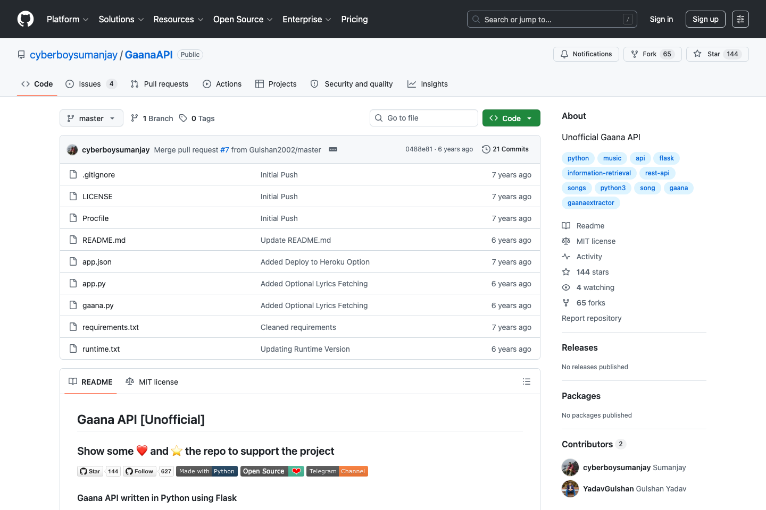766x510 pixels.
Task: Click the Readme book icon in About
Action: point(566,225)
